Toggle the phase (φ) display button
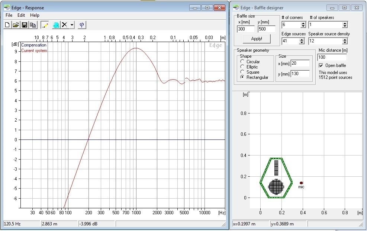Viewport: 367px width, 231px height. click(x=82, y=25)
